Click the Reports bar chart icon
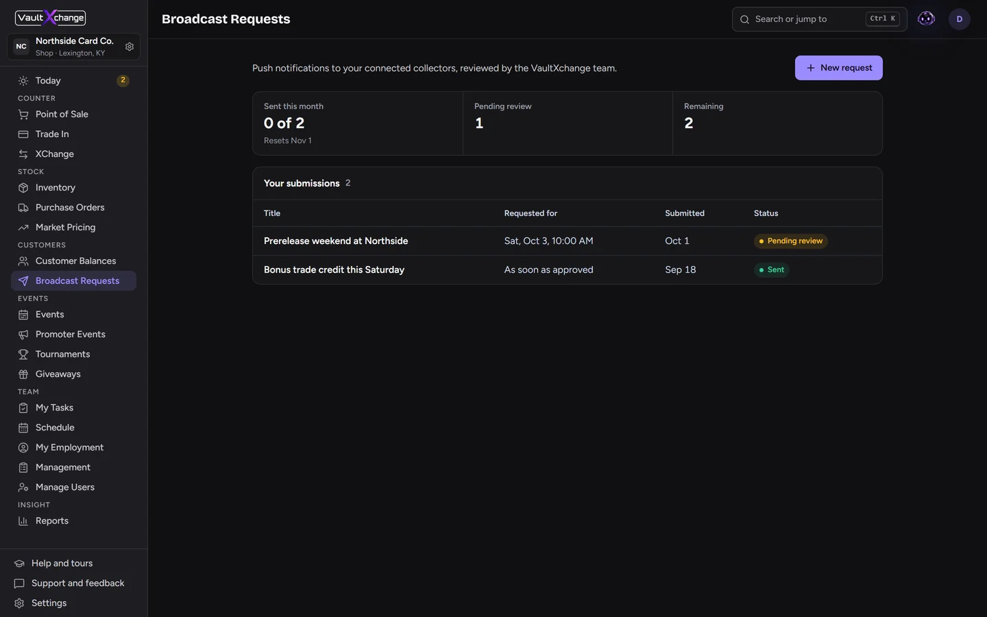987x617 pixels. click(x=23, y=521)
